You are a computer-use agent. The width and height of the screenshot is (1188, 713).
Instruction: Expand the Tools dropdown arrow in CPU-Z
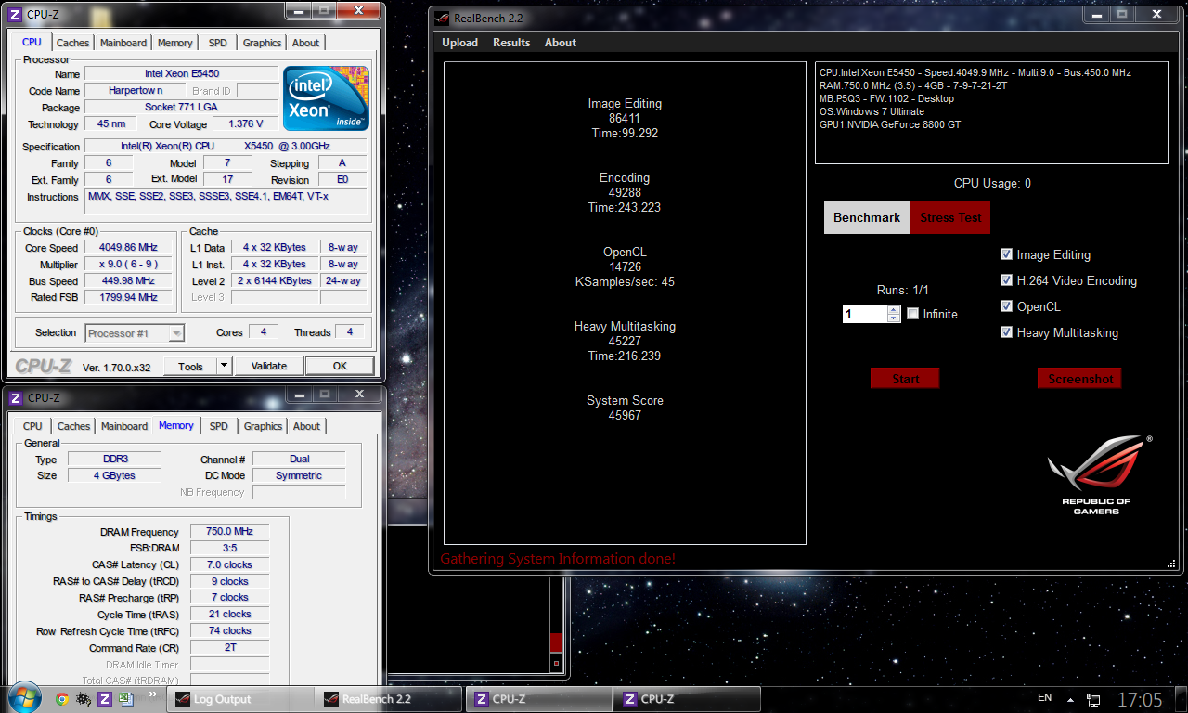[x=224, y=366]
